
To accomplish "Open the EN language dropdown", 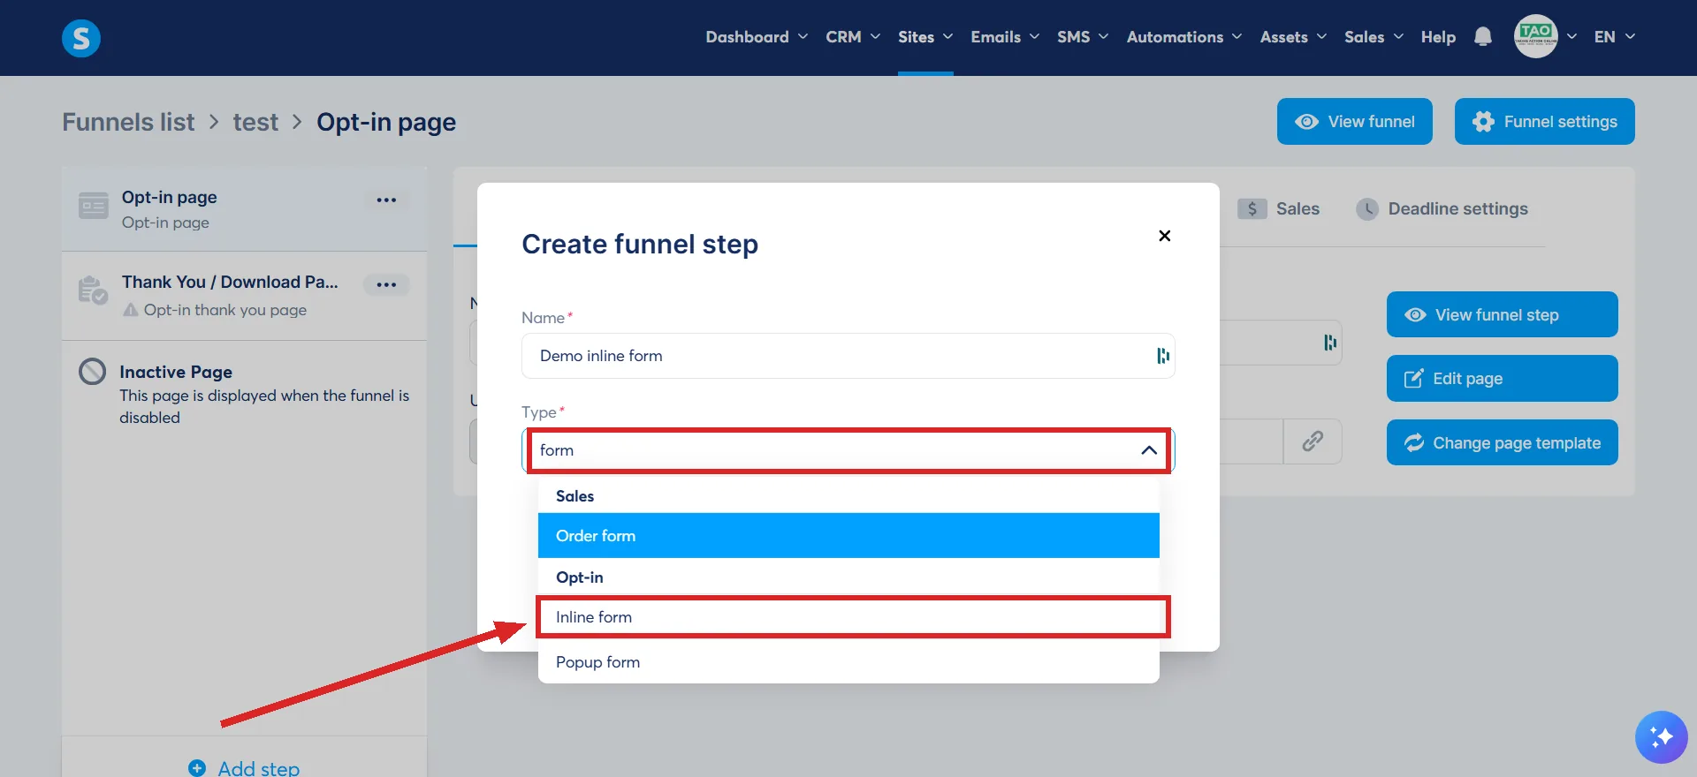I will tap(1615, 37).
